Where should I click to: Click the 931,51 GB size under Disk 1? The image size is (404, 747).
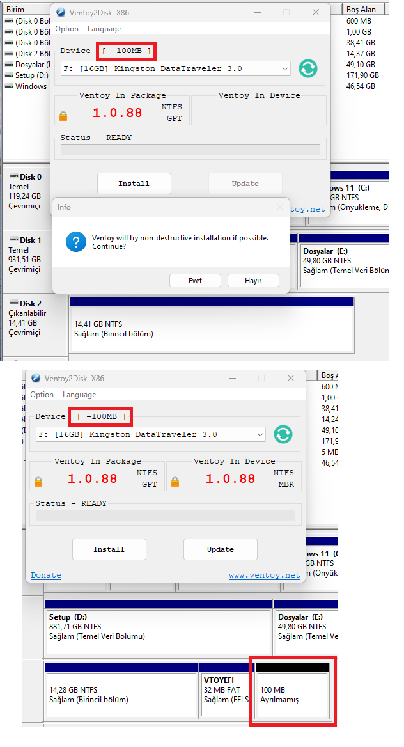tap(25, 260)
